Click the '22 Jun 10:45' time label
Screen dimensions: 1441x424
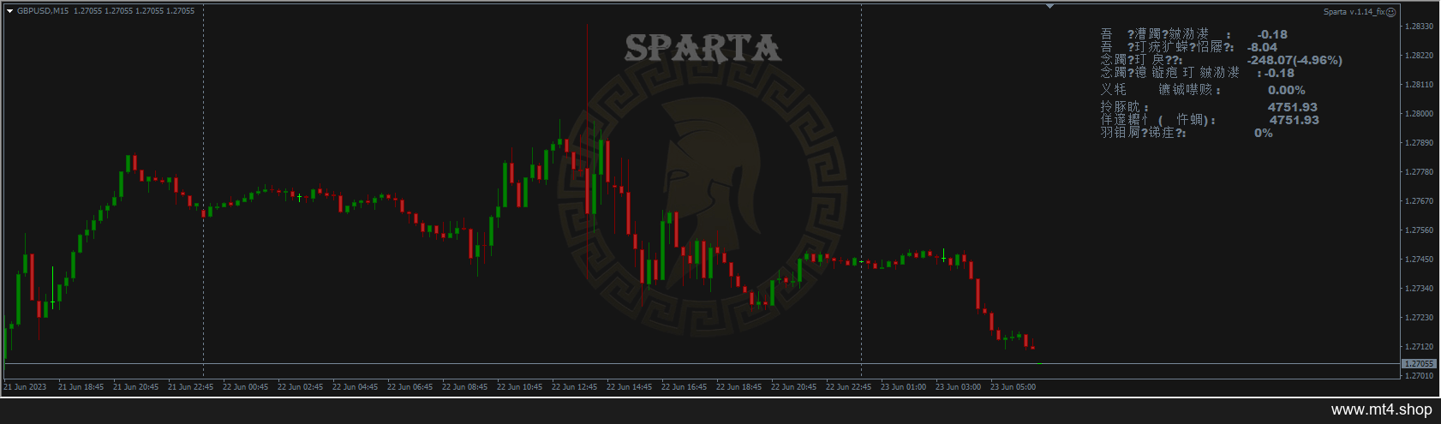(x=519, y=387)
